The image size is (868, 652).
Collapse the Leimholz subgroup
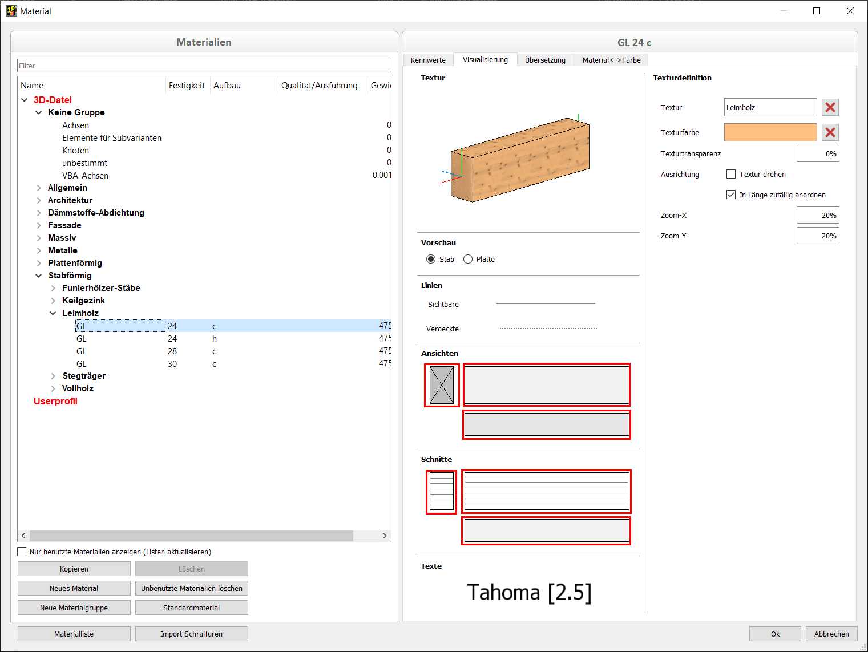(53, 313)
